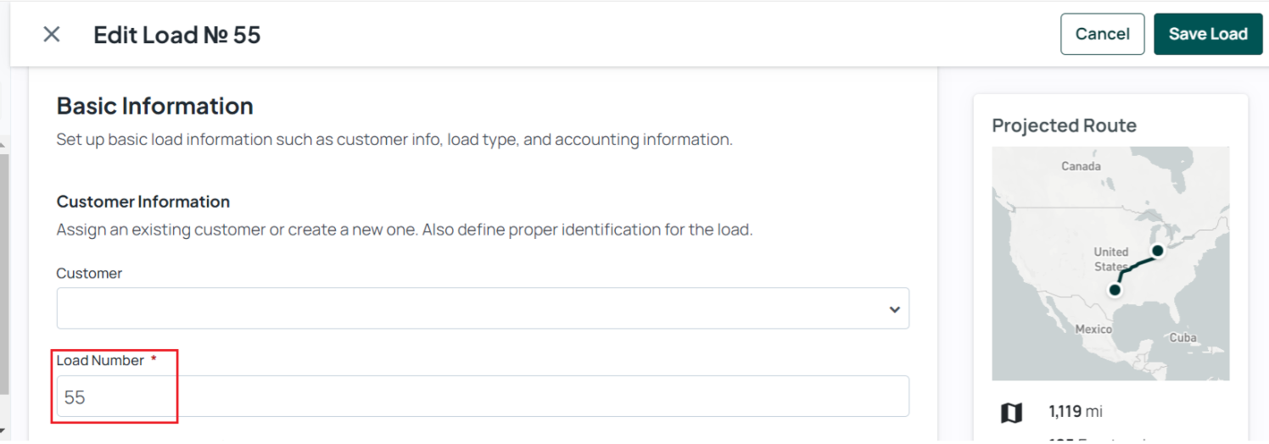
Task: Expand the Customer dropdown chevron
Action: [x=894, y=309]
